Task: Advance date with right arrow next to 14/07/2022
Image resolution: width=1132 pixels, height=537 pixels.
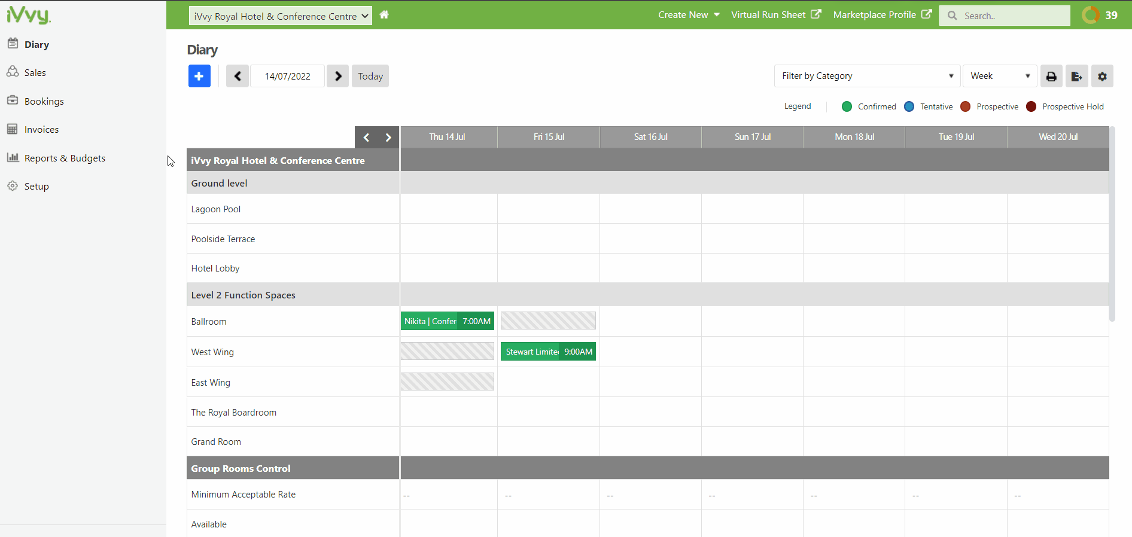Action: [338, 76]
